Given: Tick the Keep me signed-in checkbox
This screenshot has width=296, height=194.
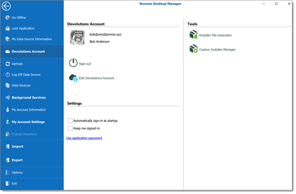Looking at the screenshot, I should tap(70, 128).
